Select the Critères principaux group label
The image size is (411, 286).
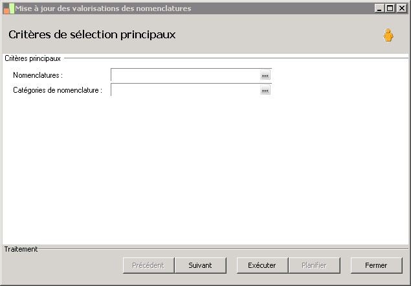tap(32, 58)
